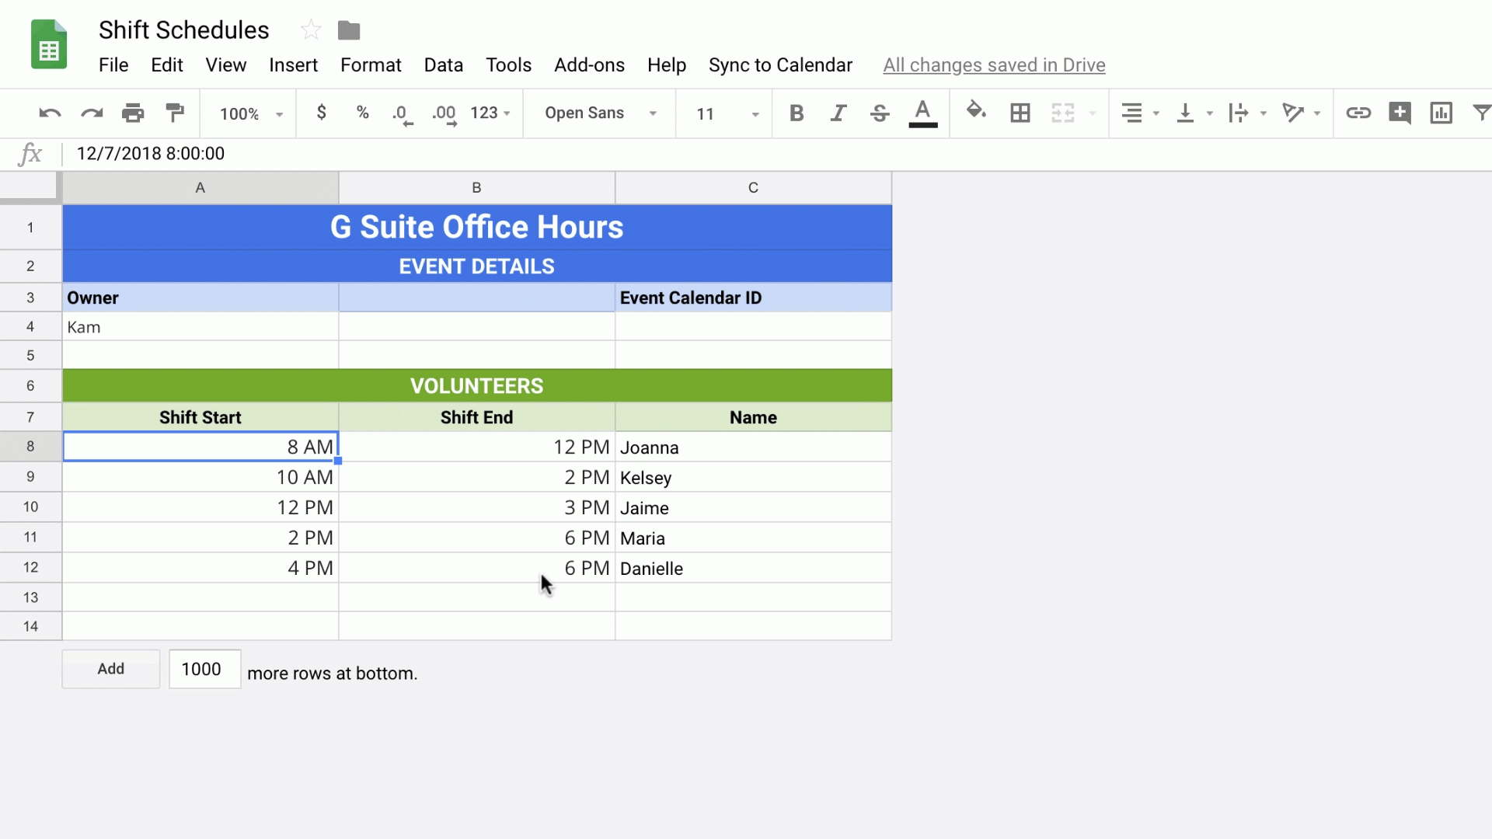Expand the Font size dropdown
The width and height of the screenshot is (1492, 839).
pyautogui.click(x=755, y=113)
